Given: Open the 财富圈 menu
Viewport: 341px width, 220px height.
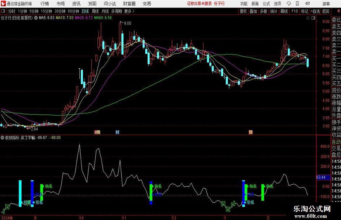Looking at the screenshot, I should 129,4.
